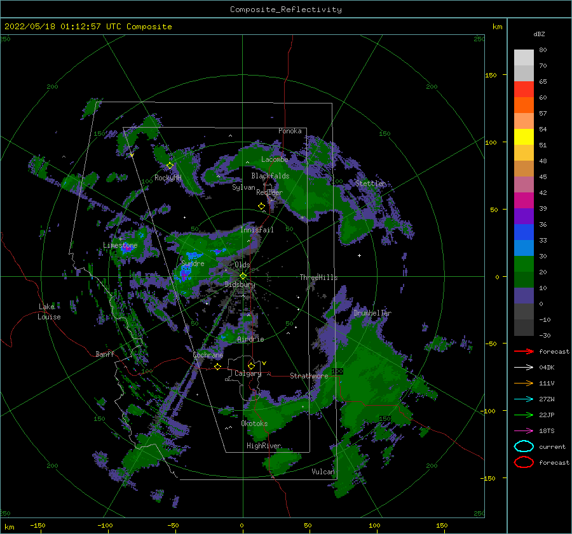The height and width of the screenshot is (534, 572).
Task: Click the Banff map label
Action: [x=105, y=354]
